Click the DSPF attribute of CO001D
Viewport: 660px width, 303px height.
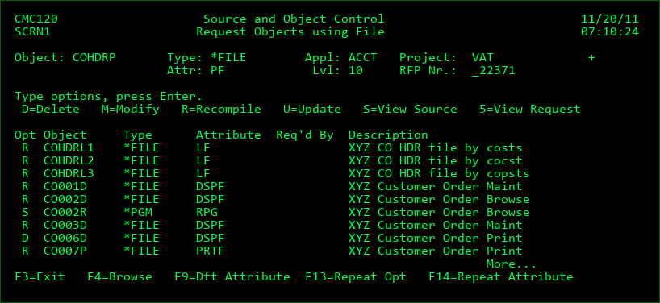(211, 187)
